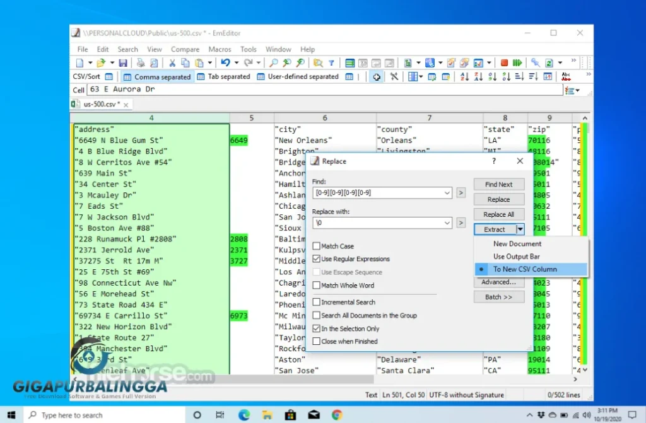This screenshot has width=646, height=423.
Task: Uncheck Use Regular Expressions
Action: tap(317, 258)
